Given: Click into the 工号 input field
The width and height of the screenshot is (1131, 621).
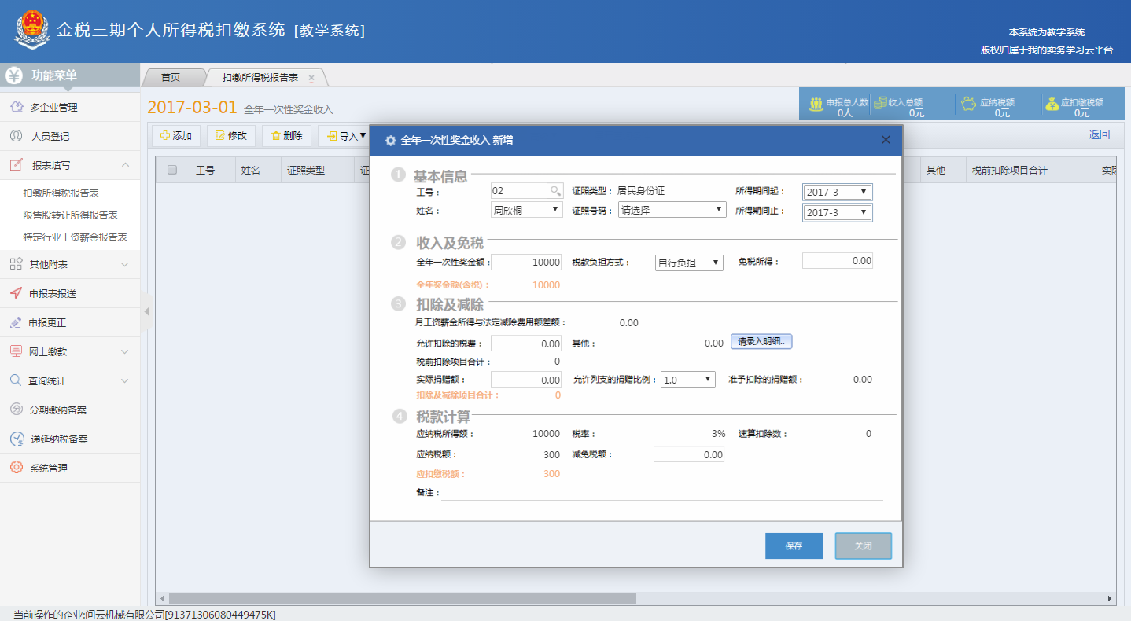Looking at the screenshot, I should [x=519, y=190].
